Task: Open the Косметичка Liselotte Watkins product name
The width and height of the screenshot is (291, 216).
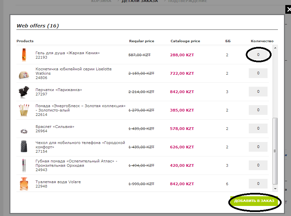Action: [x=73, y=71]
